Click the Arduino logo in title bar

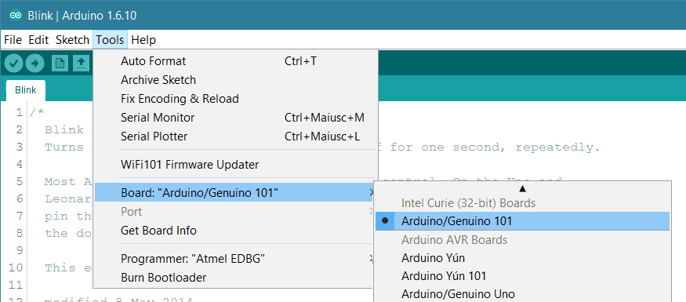16,16
